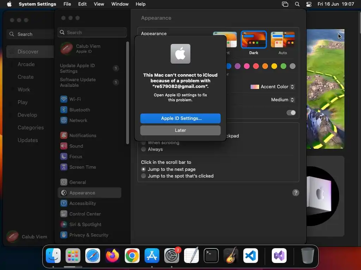
Task: Open Control Center in menu bar
Action: click(x=309, y=4)
